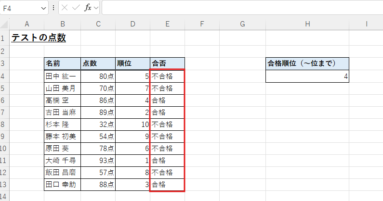Click the 合格順位（～位まで） header cell
This screenshot has width=383, height=201.
pyautogui.click(x=307, y=63)
